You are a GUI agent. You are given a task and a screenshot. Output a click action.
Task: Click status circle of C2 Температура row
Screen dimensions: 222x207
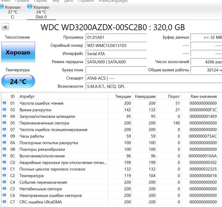click(4, 175)
